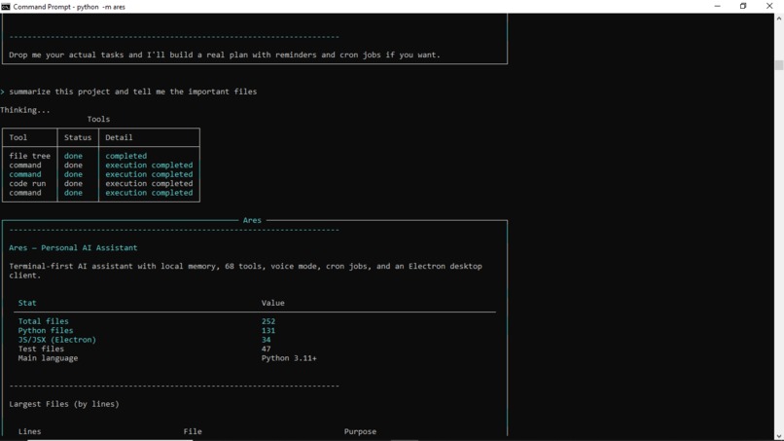Click 'done' status in file tree row
The width and height of the screenshot is (784, 441).
(73, 156)
